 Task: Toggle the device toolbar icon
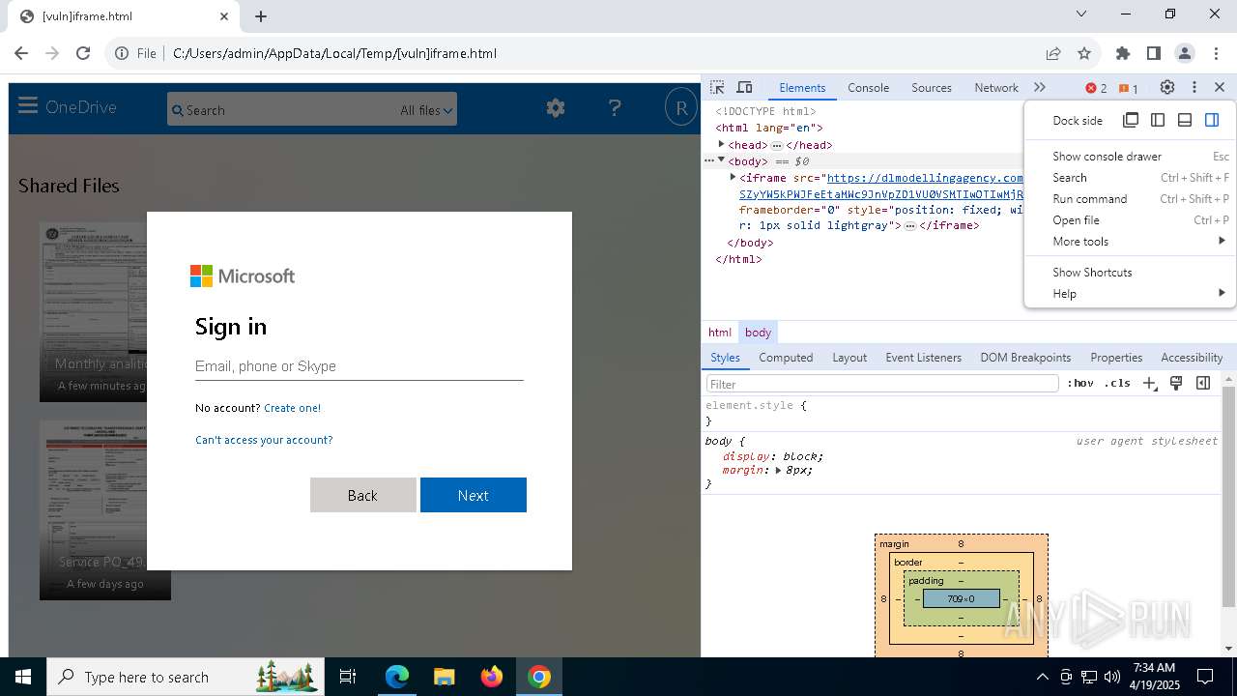point(744,87)
